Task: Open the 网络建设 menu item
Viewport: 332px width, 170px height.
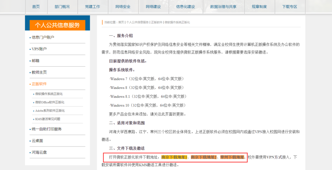Action: [153, 6]
